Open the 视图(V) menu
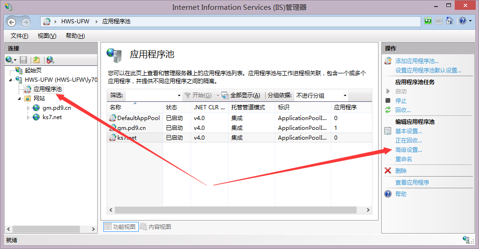Image resolution: width=479 pixels, height=249 pixels. point(47,36)
